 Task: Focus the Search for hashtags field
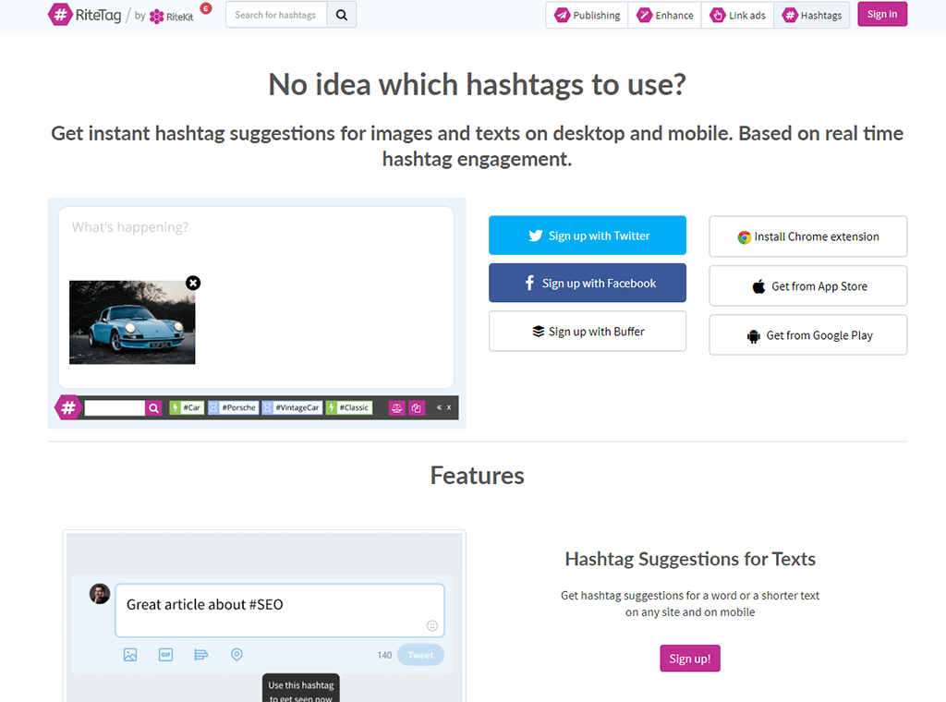pyautogui.click(x=276, y=15)
